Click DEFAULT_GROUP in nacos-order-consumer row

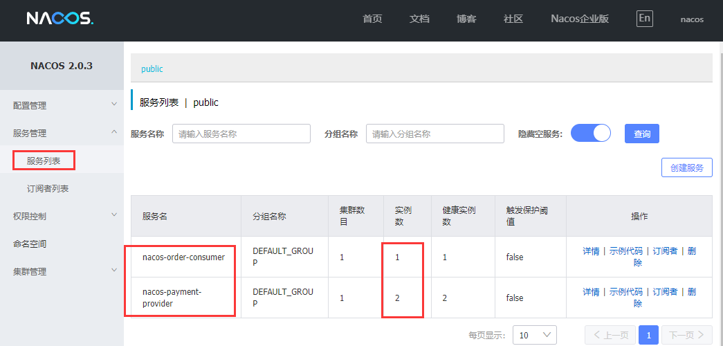[x=283, y=257]
